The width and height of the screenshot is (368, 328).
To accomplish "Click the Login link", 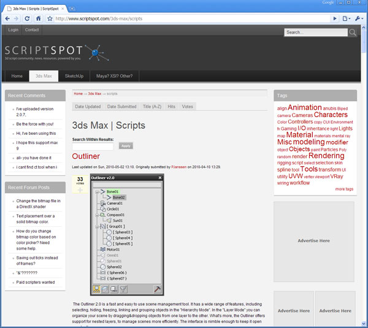I will click(13, 30).
